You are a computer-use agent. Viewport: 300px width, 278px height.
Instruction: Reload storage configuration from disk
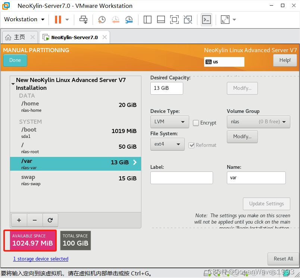click(x=50, y=220)
